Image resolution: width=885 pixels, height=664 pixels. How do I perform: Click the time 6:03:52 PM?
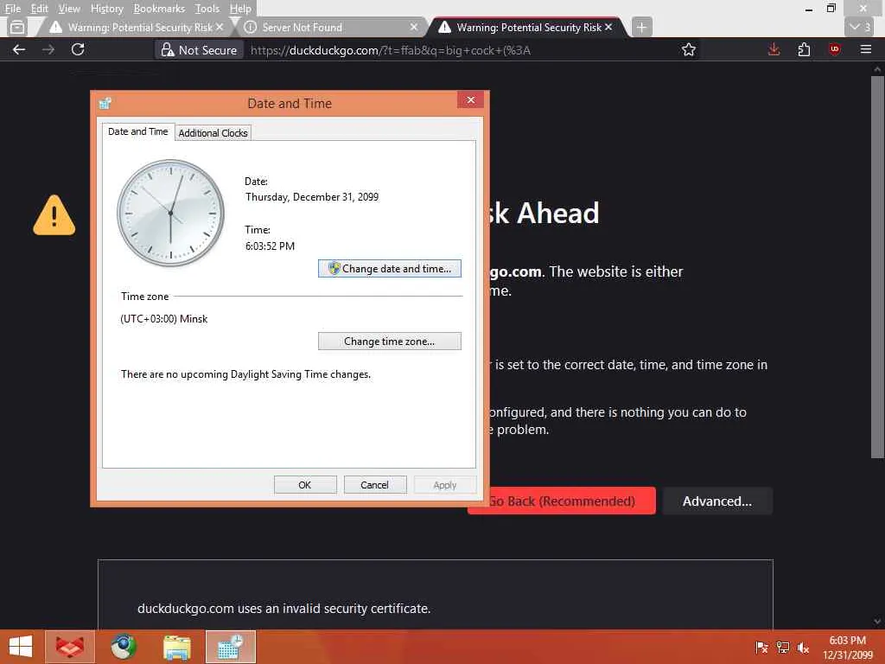pos(270,246)
